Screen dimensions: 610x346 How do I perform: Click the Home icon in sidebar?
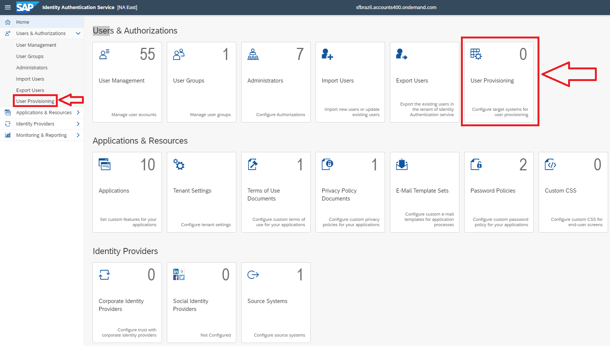point(8,22)
